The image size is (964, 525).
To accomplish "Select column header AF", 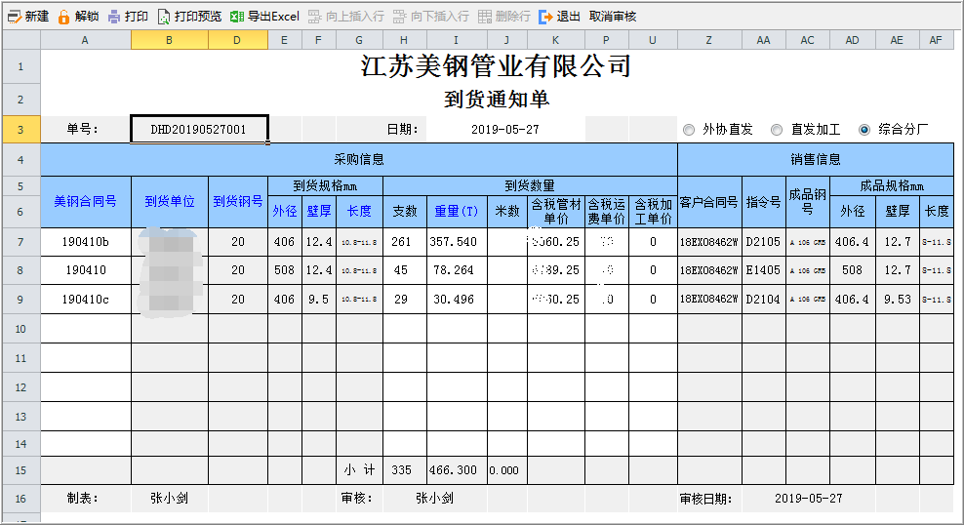I will coord(936,40).
